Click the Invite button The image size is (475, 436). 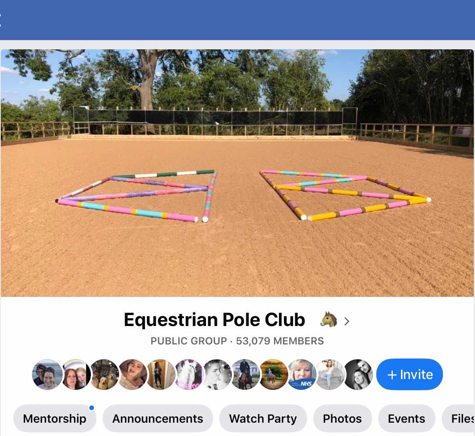[x=410, y=375]
